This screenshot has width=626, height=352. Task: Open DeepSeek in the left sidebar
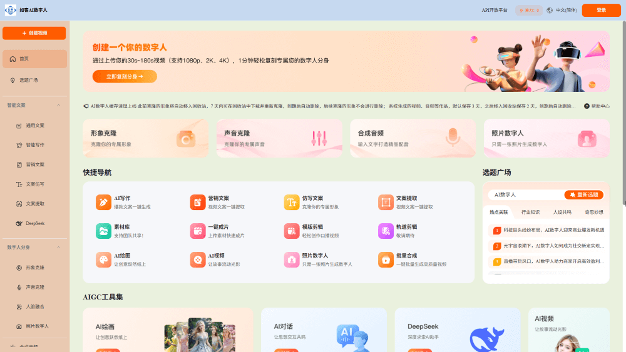click(x=34, y=223)
